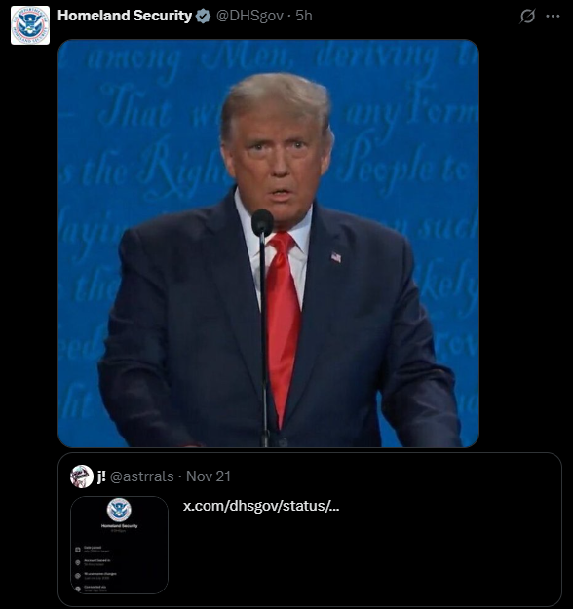Click the @DHSgov handle
The width and height of the screenshot is (573, 609).
click(249, 16)
